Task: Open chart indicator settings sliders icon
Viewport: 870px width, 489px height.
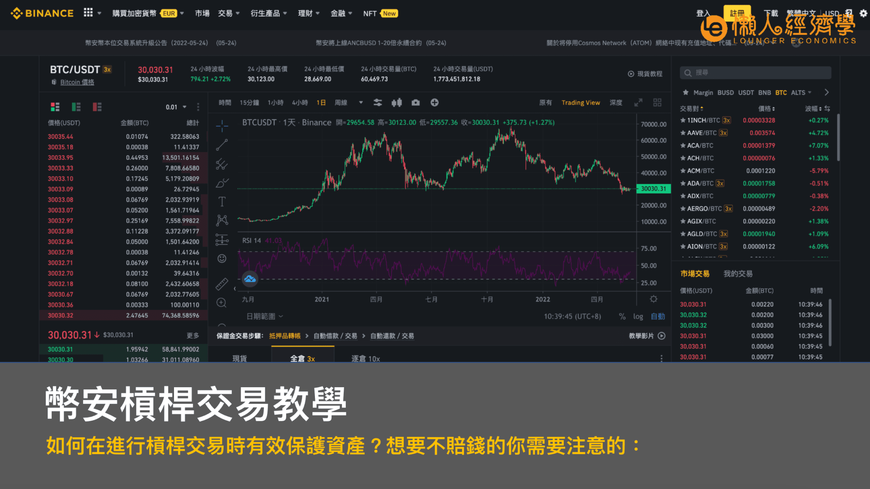Action: 378,103
